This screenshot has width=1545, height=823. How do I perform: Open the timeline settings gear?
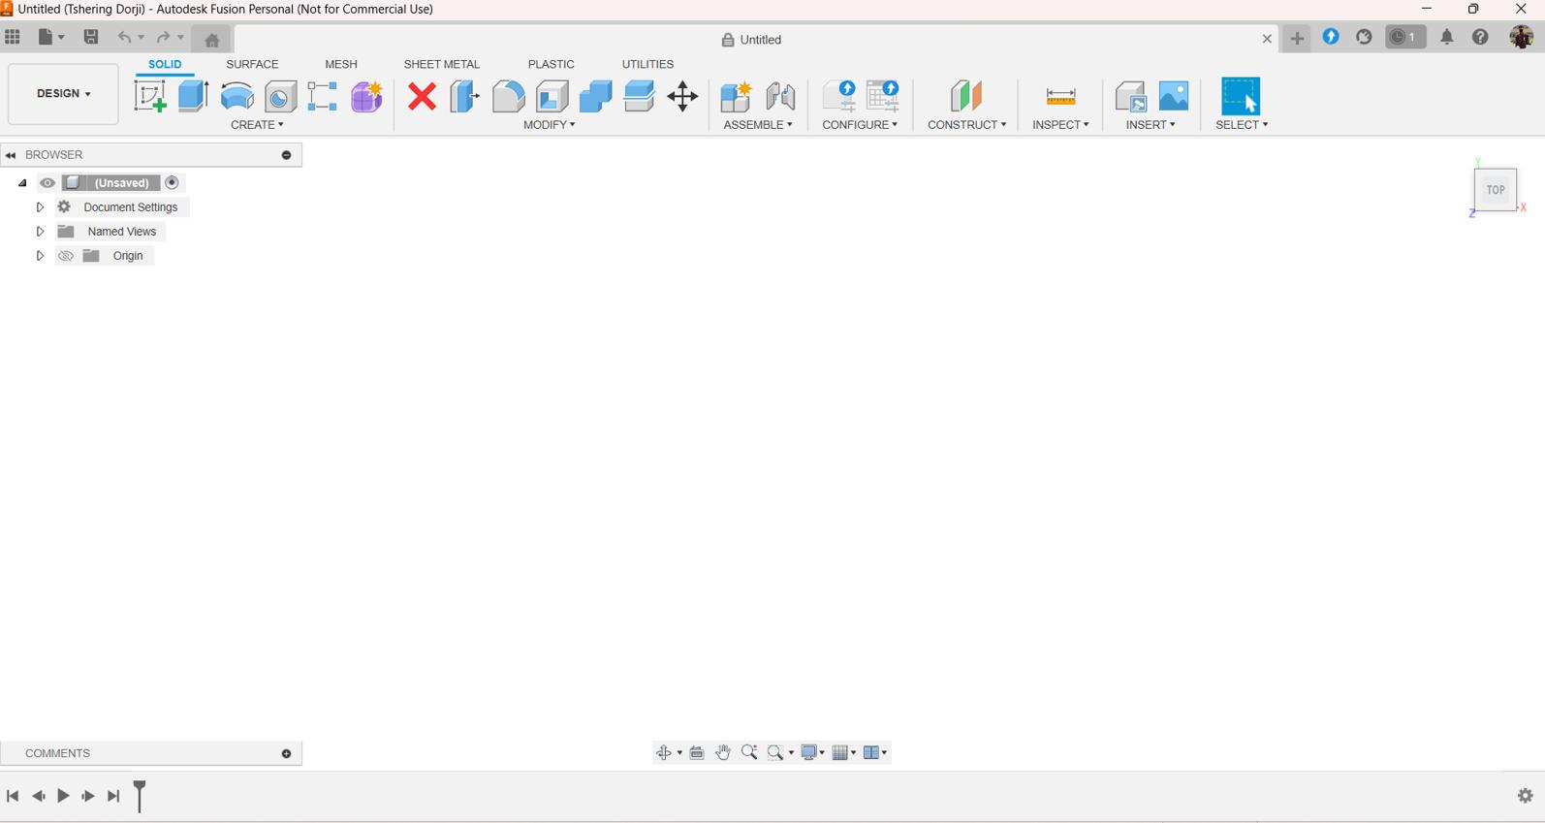[1526, 796]
